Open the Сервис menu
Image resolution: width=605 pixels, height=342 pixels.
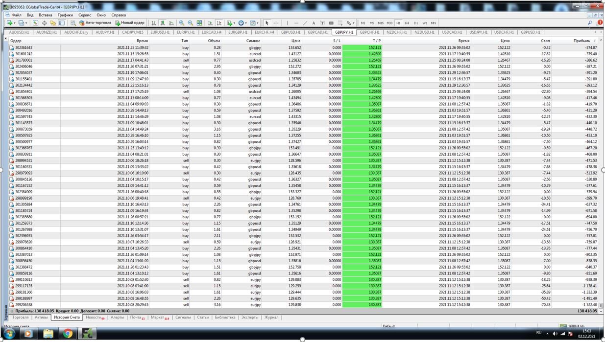coord(85,15)
